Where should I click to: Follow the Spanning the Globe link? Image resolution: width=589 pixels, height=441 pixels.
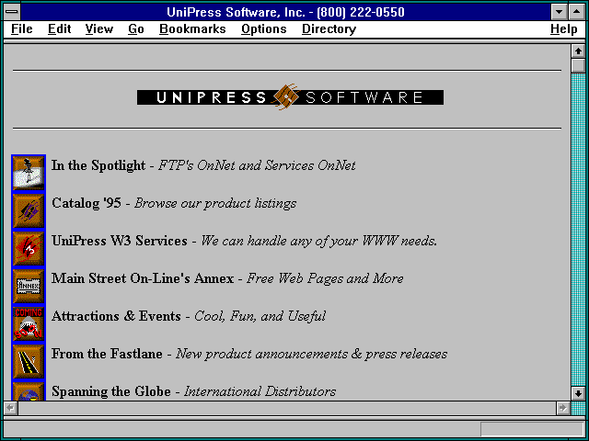coord(111,391)
